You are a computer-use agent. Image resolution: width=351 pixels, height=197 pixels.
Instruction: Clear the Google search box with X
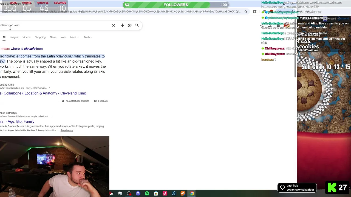tap(114, 25)
